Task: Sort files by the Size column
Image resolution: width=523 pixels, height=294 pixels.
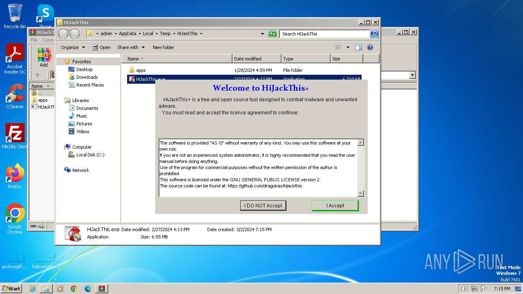Action: 346,59
